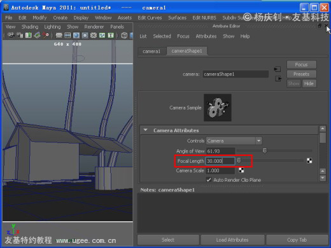Click the Presets button
331x248 pixels.
[x=302, y=74]
